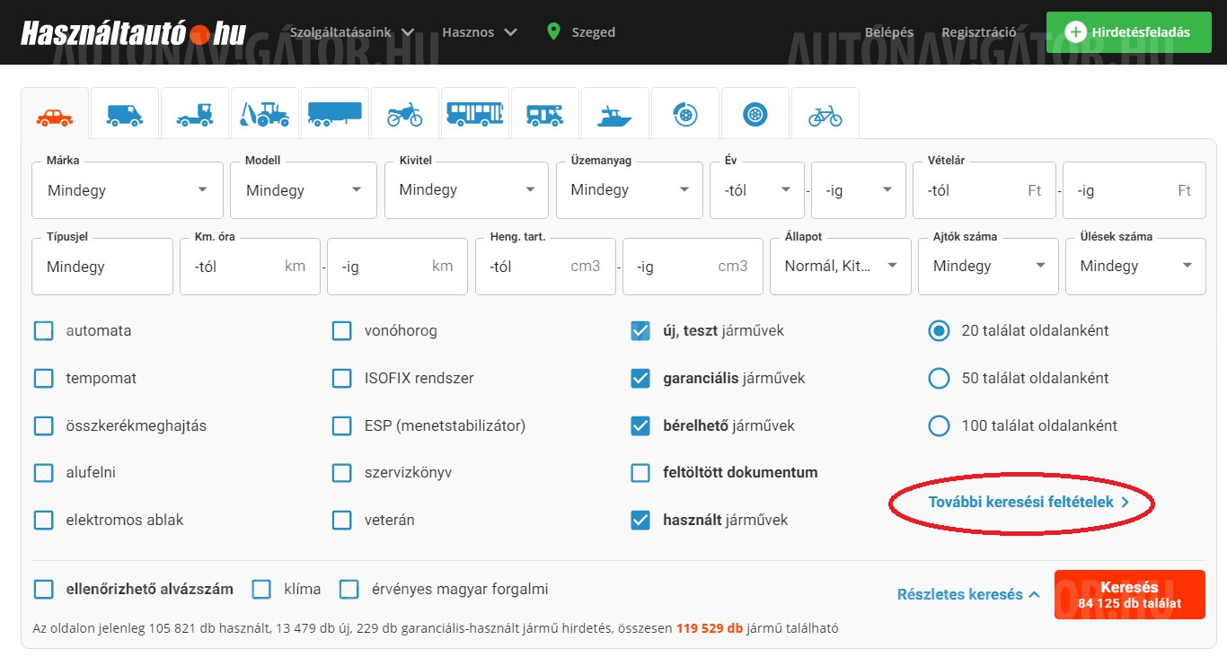This screenshot has width=1227, height=657.
Task: Select the camper van category icon
Action: [x=544, y=115]
